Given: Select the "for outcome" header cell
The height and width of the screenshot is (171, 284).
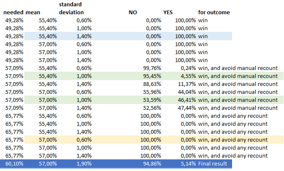Looking at the screenshot, I should tap(214, 13).
